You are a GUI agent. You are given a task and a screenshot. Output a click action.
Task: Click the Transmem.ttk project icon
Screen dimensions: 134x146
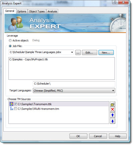(11, 104)
